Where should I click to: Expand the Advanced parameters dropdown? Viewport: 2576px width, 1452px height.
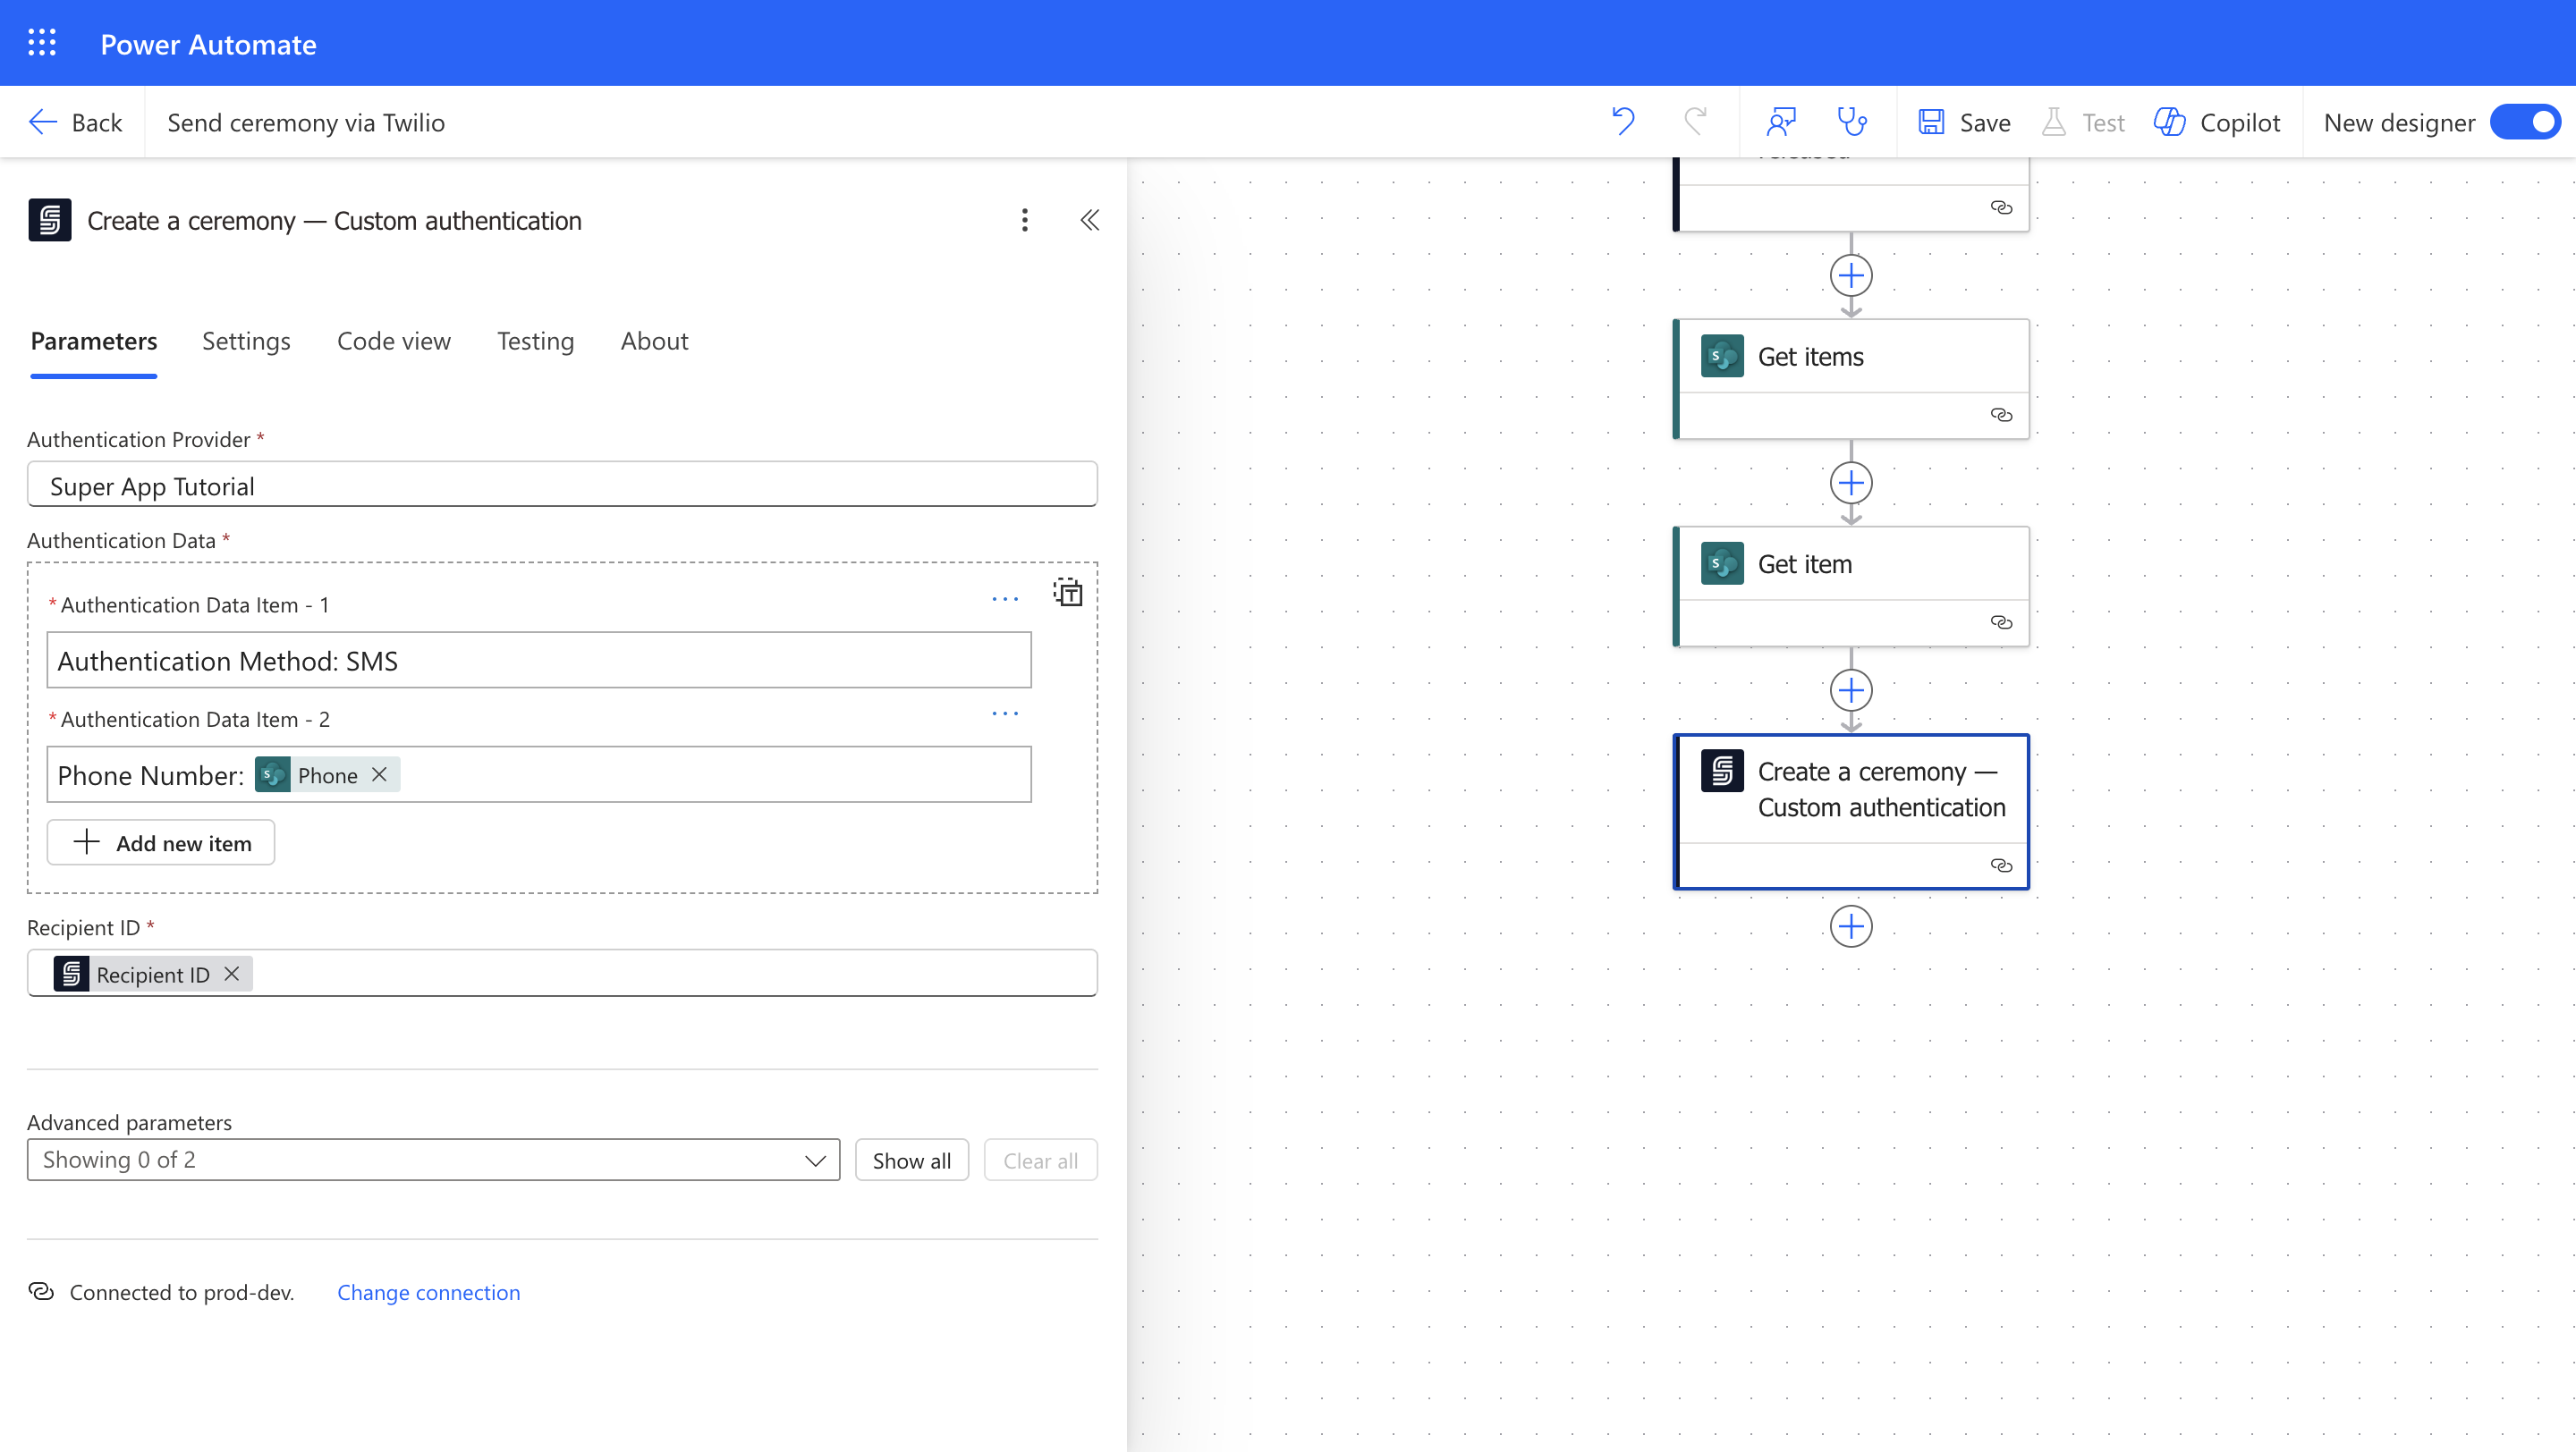(433, 1160)
